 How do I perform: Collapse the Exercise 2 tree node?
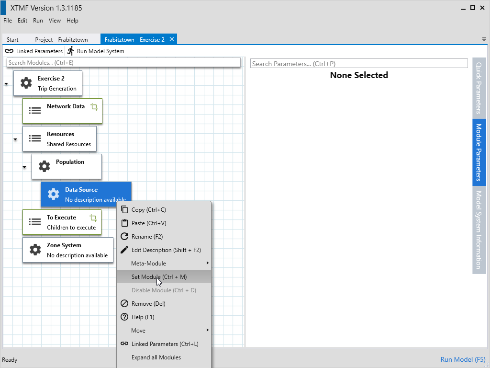6,84
